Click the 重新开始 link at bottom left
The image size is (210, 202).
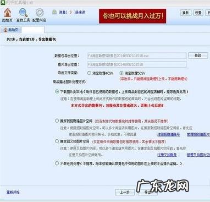tap(13, 192)
